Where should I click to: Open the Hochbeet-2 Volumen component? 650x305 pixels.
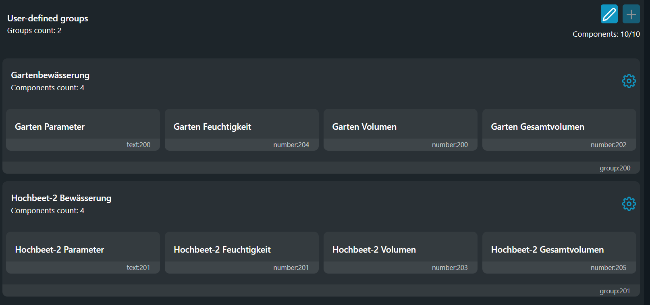401,253
